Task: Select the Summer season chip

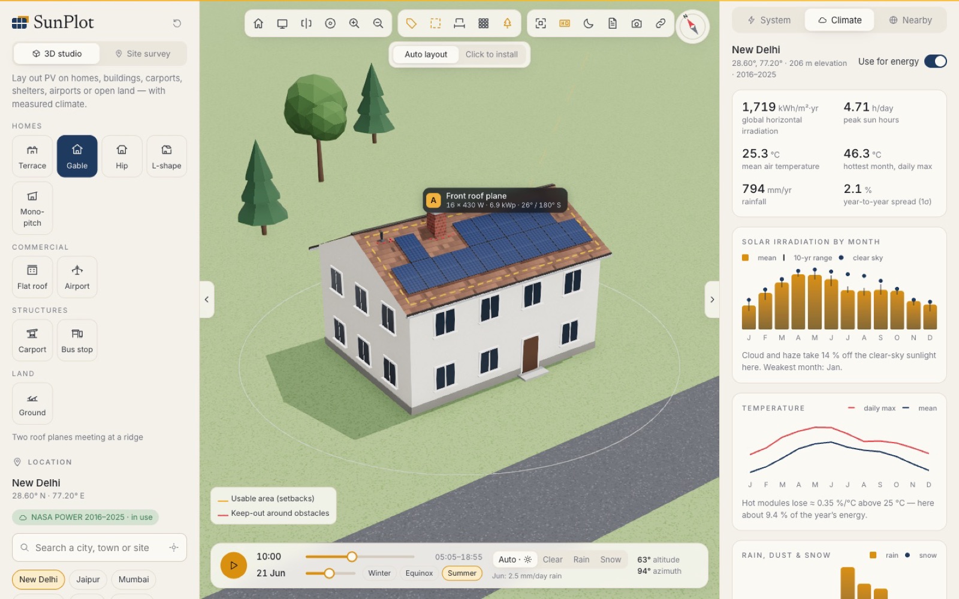Action: coord(462,573)
